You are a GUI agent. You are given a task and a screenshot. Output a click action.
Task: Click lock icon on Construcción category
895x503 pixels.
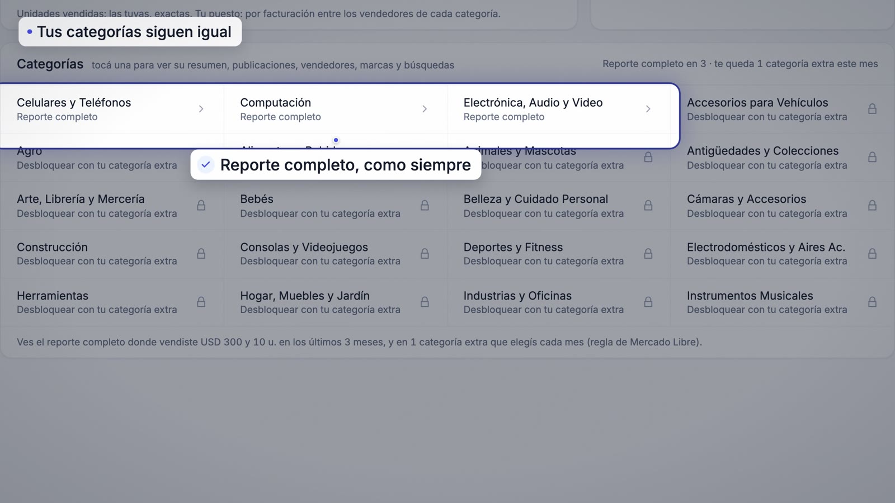(201, 254)
